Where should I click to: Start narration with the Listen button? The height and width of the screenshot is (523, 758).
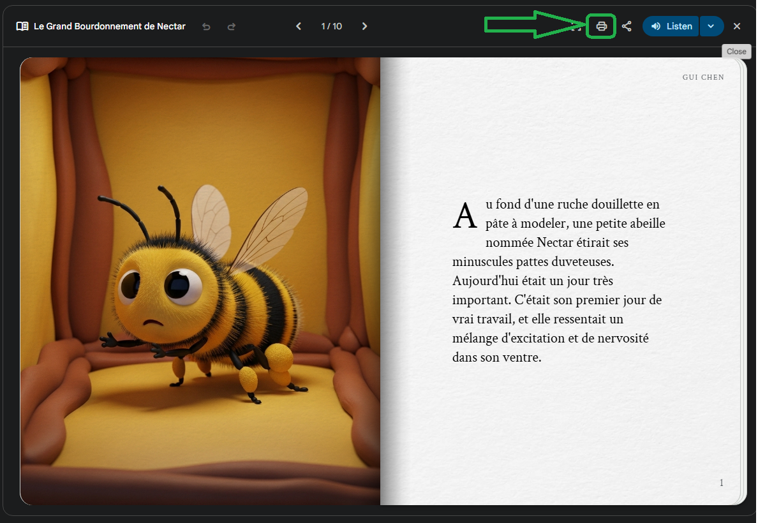(671, 26)
